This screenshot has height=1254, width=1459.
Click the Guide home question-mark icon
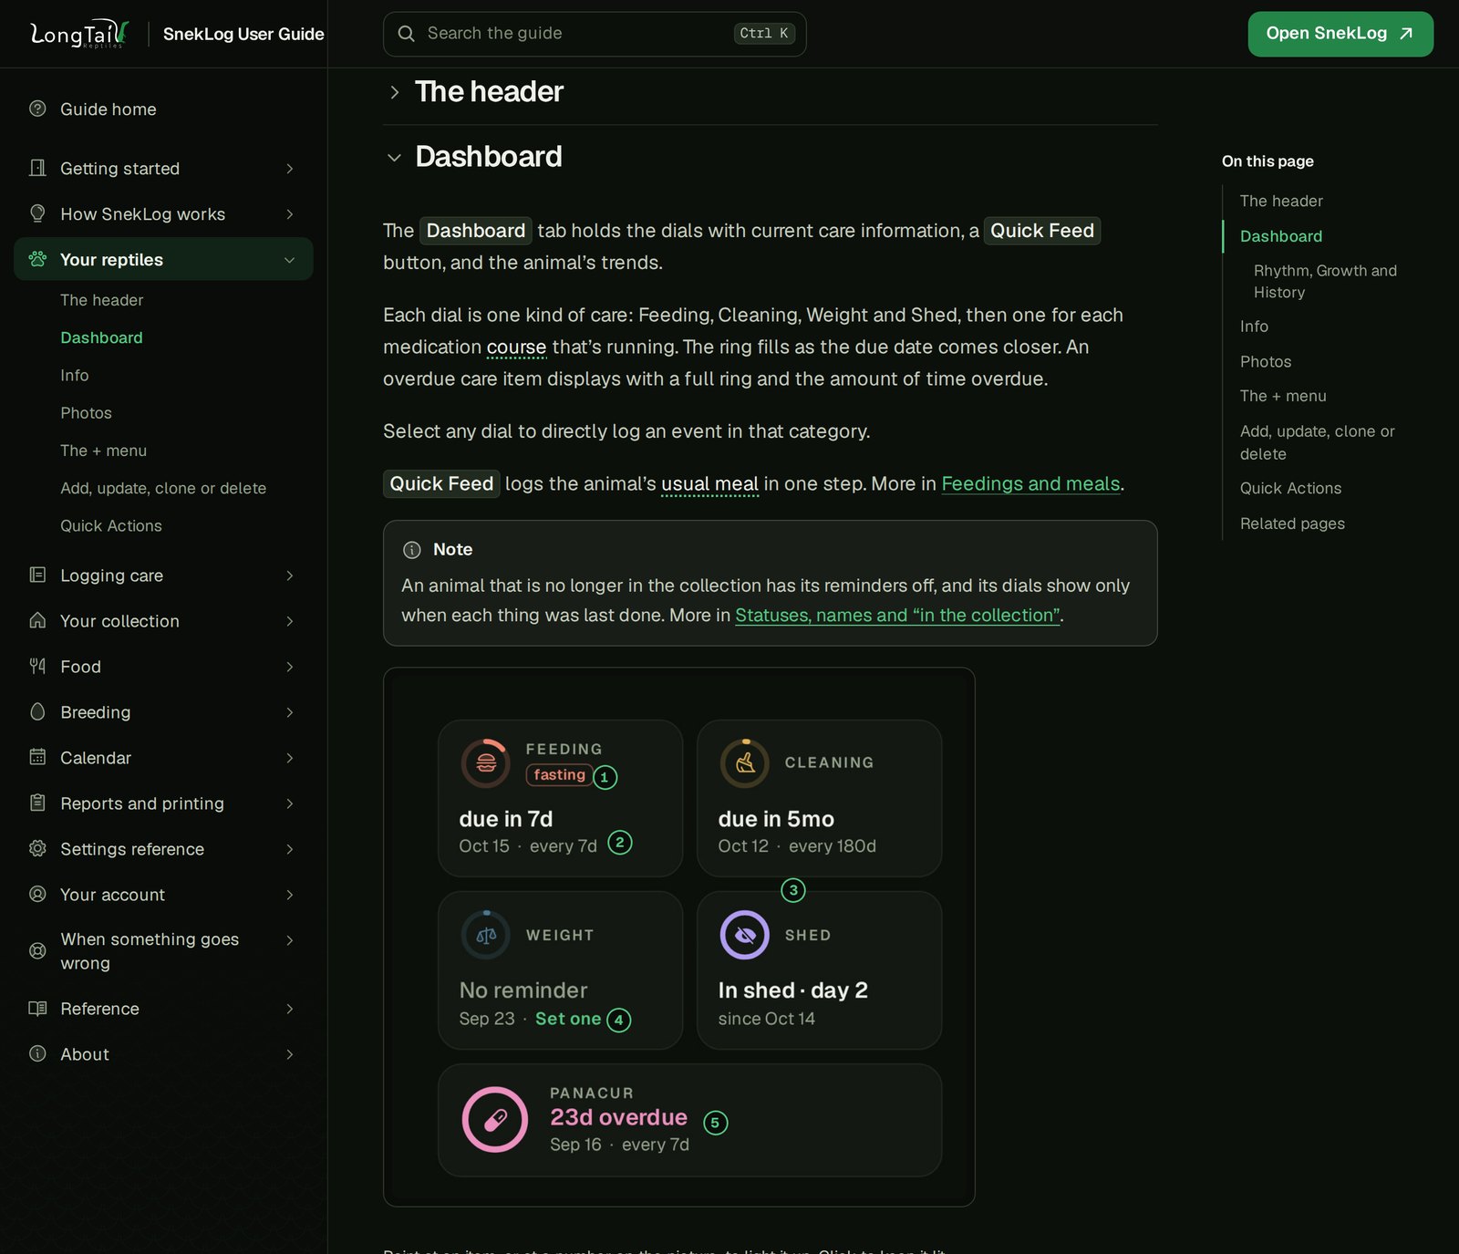point(37,109)
